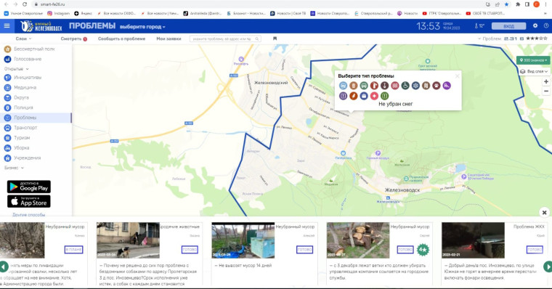Open the выберите город dropdown

142,27
